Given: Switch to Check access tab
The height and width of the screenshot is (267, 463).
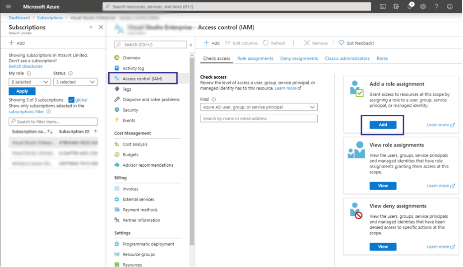Looking at the screenshot, I should [217, 59].
